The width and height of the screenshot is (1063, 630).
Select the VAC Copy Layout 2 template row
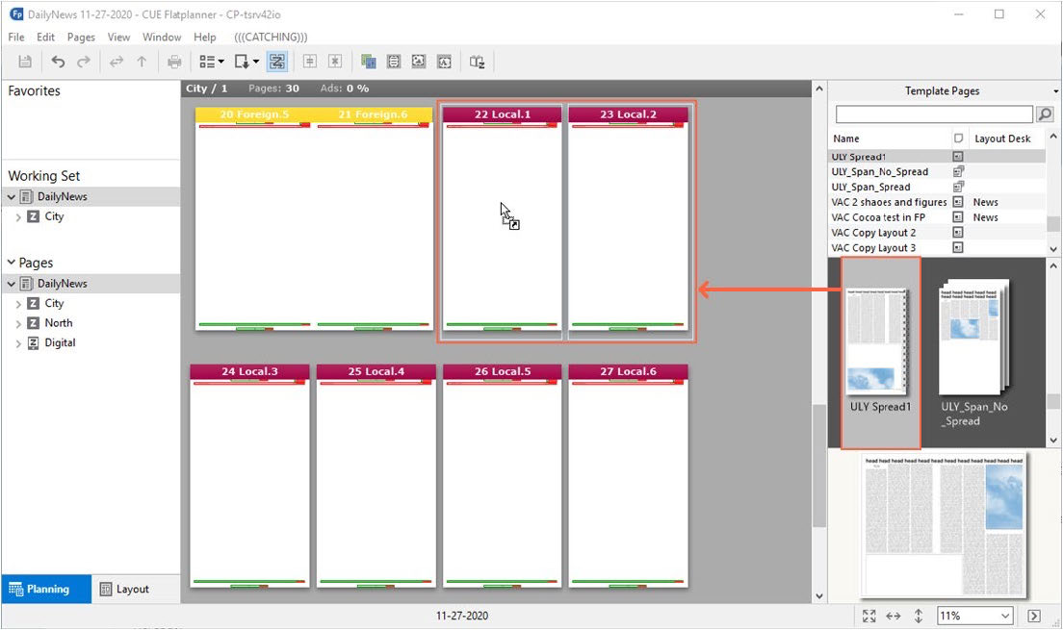873,233
